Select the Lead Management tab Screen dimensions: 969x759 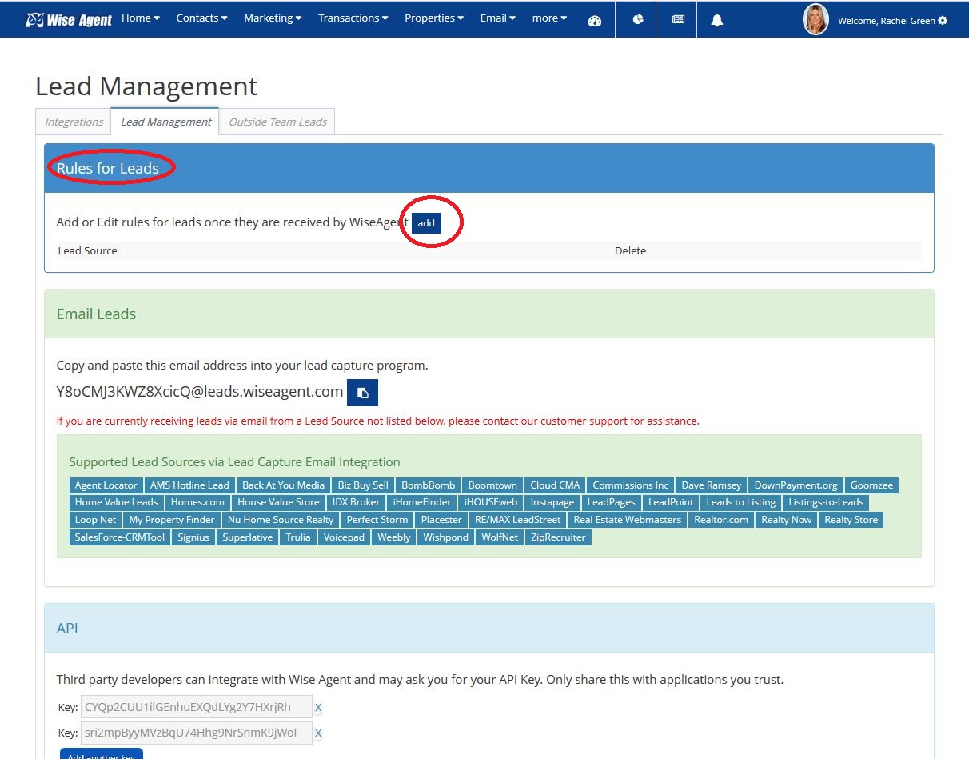tap(165, 122)
